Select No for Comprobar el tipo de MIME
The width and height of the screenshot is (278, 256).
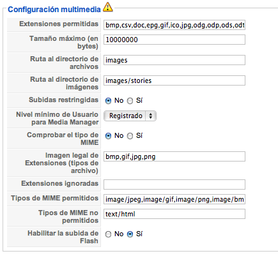(x=108, y=136)
